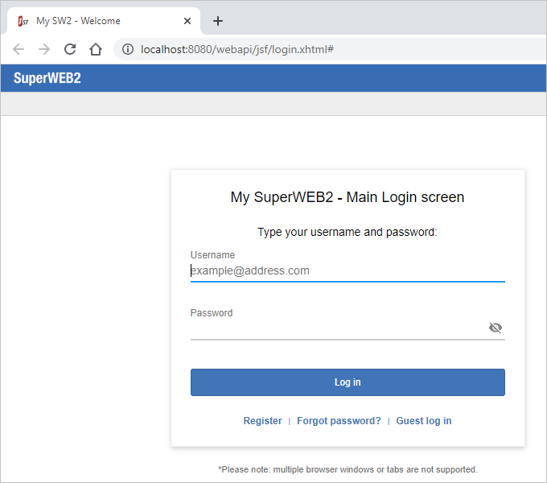Close the My SW2 - Welcome tab

point(187,21)
